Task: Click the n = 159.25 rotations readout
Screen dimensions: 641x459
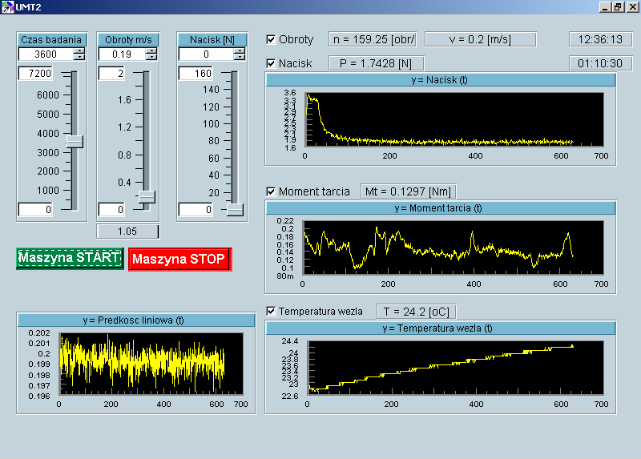Action: point(373,39)
